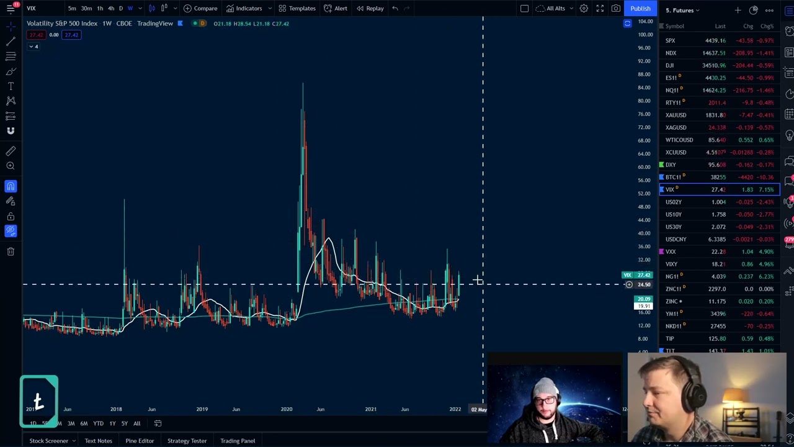The width and height of the screenshot is (794, 447).
Task: Toggle lock all drawing tools
Action: (11, 216)
